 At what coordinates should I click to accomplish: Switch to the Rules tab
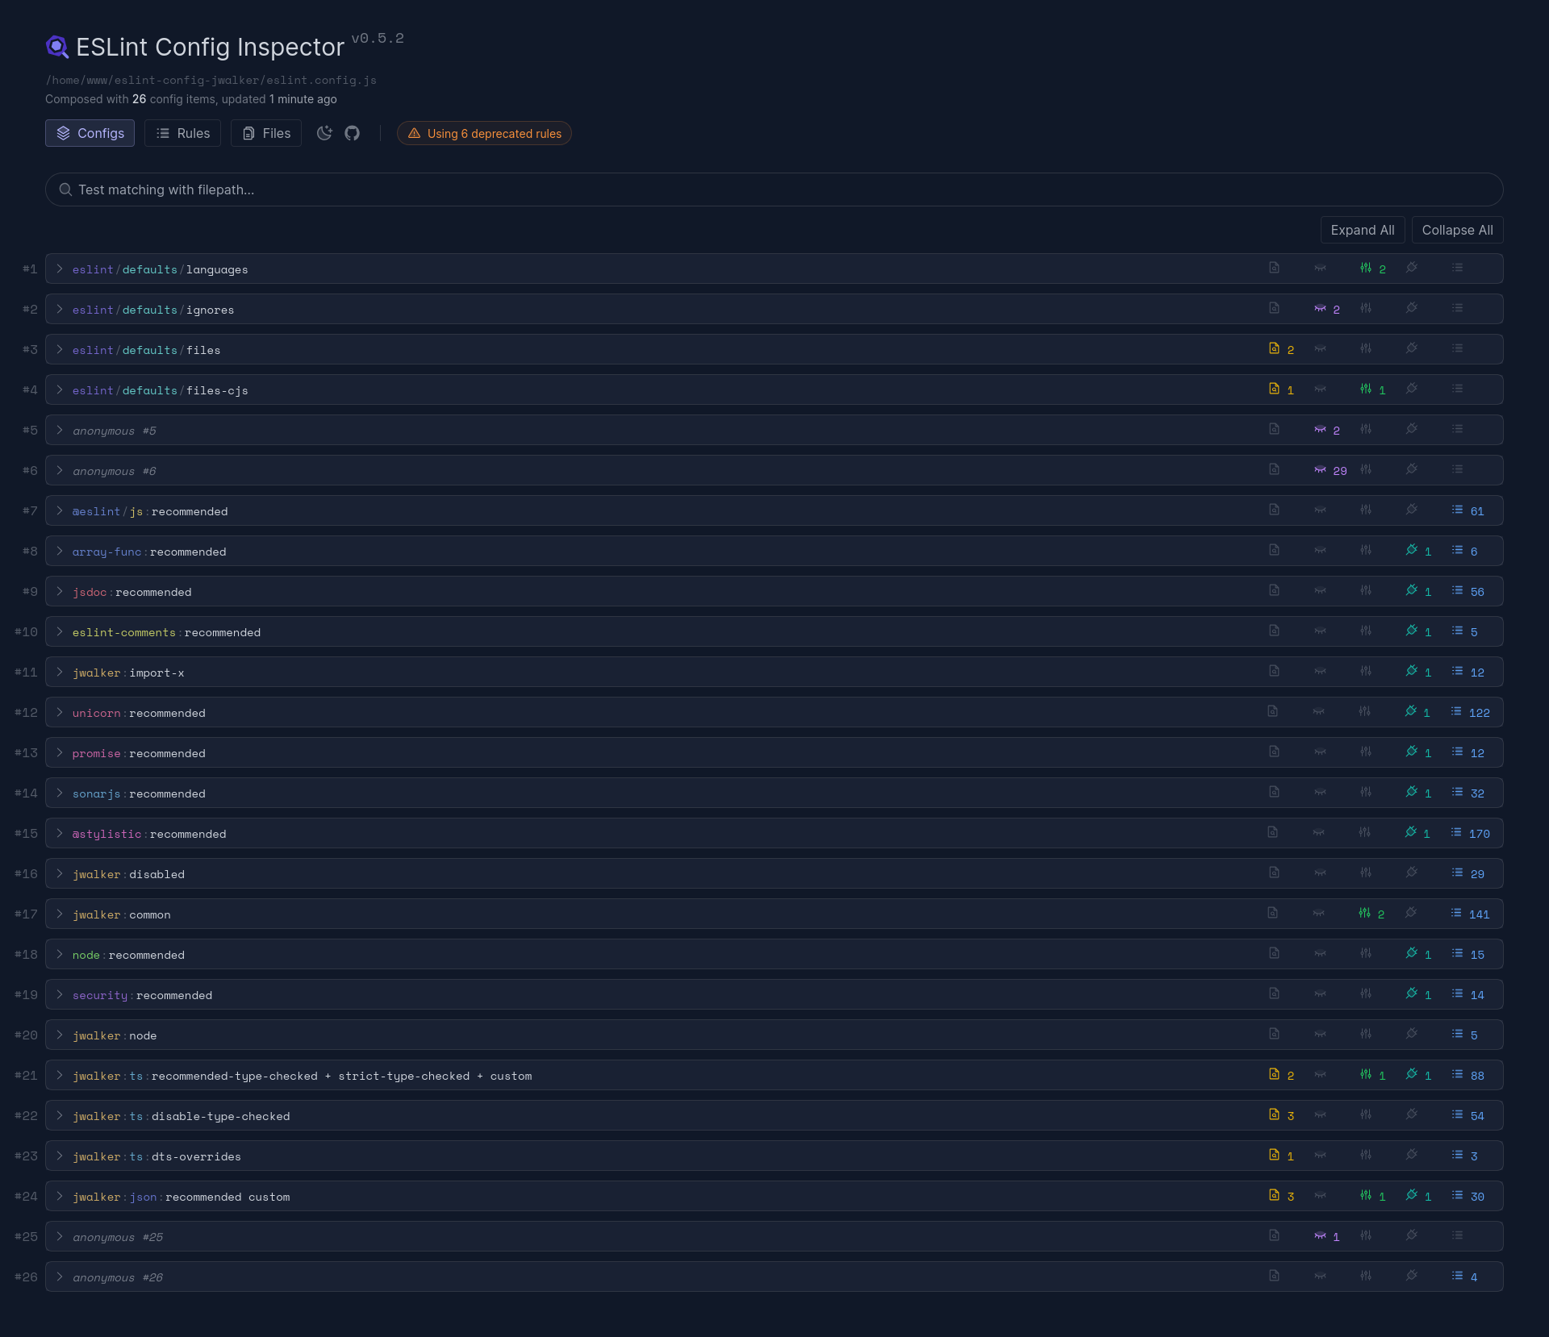pos(183,133)
